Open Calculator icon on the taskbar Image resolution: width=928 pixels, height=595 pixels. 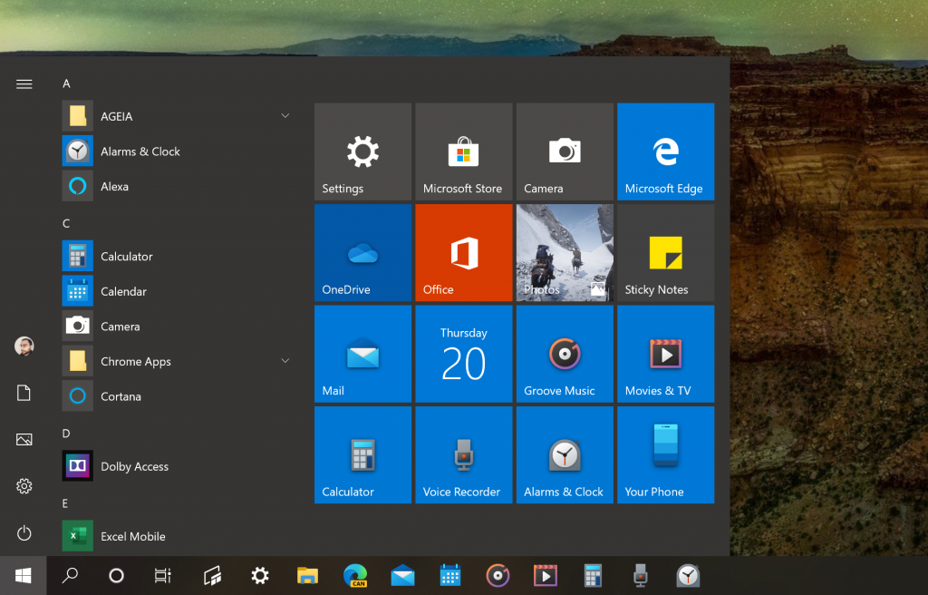coord(593,575)
